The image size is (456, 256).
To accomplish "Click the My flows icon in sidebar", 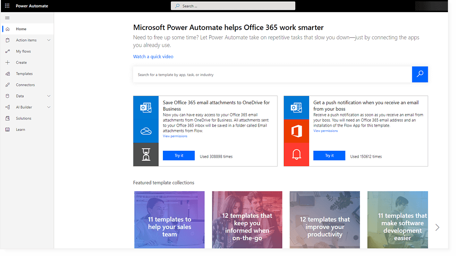I will coord(7,51).
